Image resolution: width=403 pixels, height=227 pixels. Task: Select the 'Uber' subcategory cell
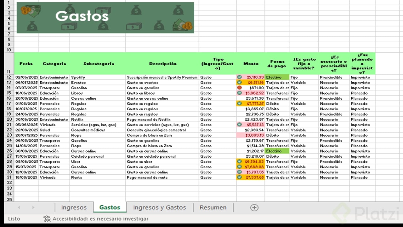click(98, 161)
